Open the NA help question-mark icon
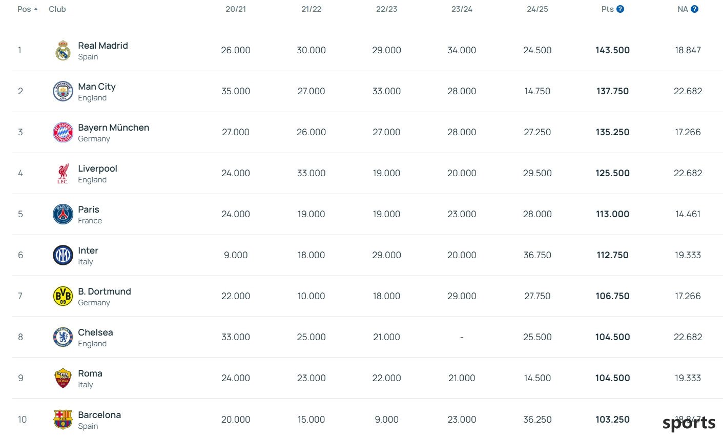The height and width of the screenshot is (439, 723). (694, 9)
